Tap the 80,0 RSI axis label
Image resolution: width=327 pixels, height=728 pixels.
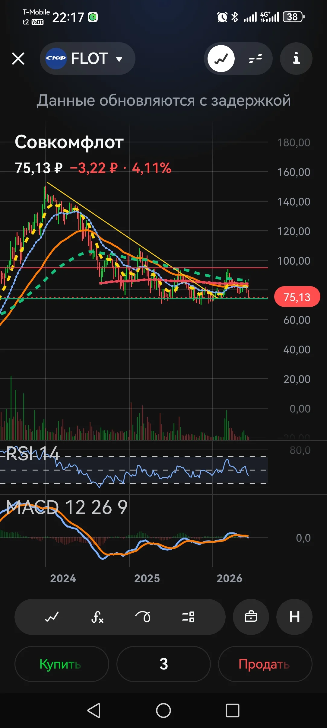coord(300,450)
